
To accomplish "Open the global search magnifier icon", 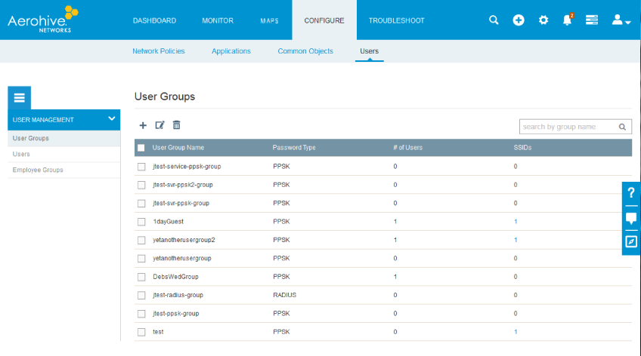I will point(494,20).
